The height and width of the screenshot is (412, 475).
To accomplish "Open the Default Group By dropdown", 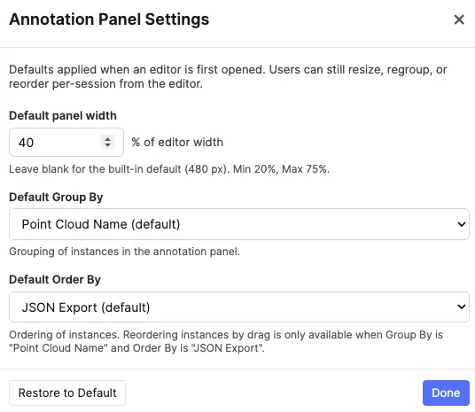I will pyautogui.click(x=239, y=224).
